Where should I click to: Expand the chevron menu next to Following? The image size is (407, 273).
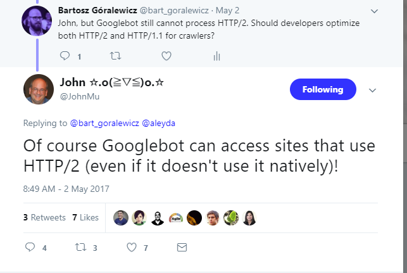click(372, 89)
